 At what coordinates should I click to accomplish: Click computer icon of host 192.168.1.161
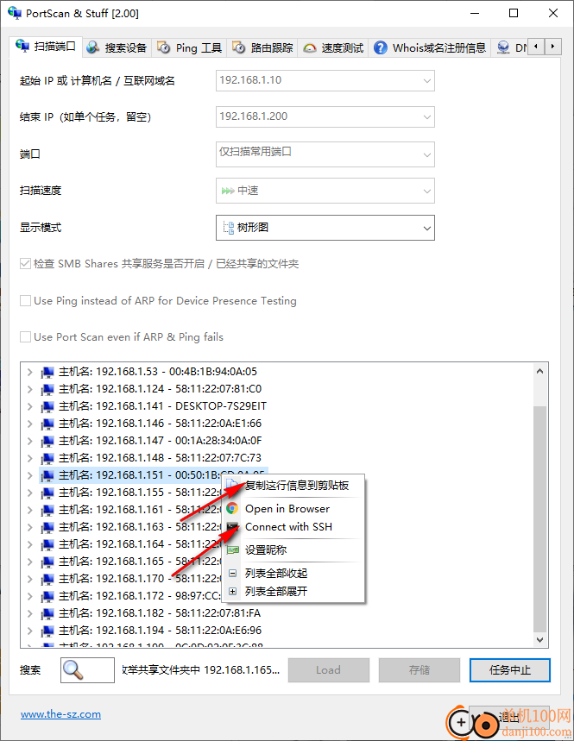[x=47, y=511]
